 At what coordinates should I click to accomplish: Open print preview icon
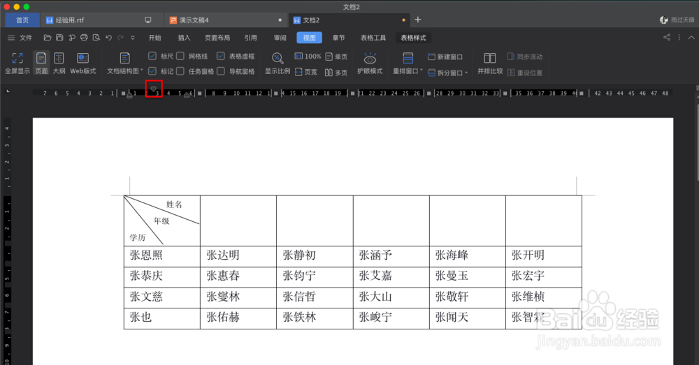[x=96, y=38]
